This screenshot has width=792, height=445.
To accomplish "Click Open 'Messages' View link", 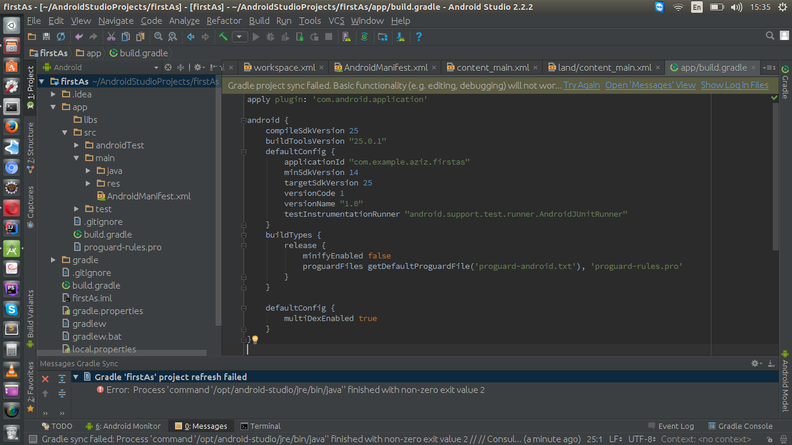I will tap(651, 85).
